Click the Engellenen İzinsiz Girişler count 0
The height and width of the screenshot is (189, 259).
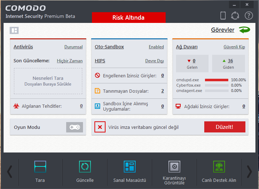(x=162, y=76)
